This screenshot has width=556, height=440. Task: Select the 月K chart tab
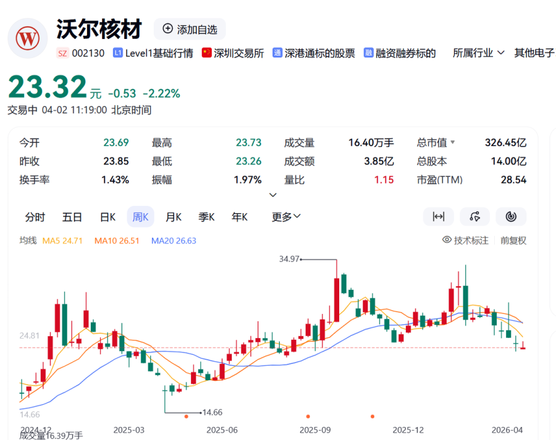[173, 217]
